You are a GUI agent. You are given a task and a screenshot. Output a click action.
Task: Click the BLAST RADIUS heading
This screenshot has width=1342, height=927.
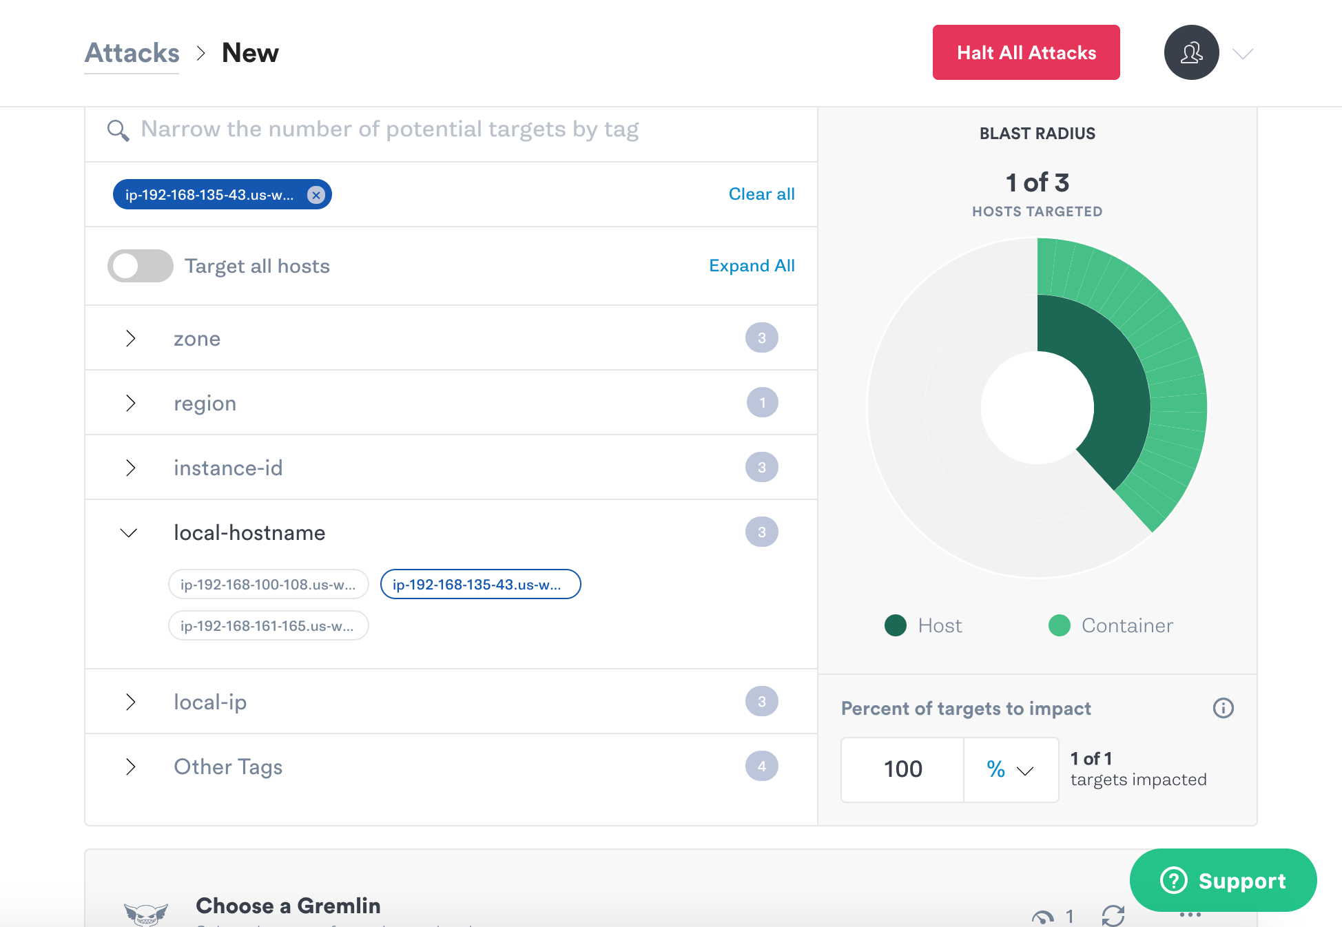1038,134
